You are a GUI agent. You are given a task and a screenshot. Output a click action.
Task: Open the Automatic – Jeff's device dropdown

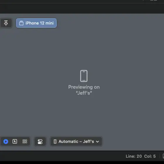pos(76,141)
